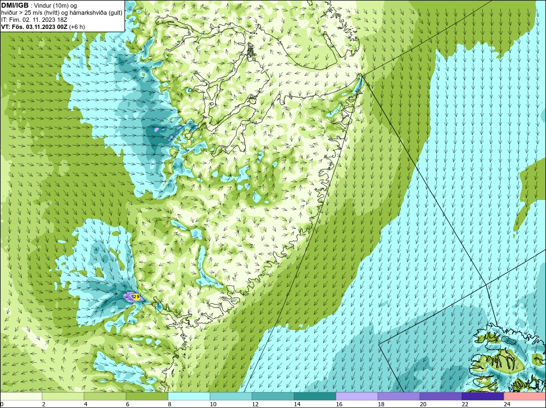The width and height of the screenshot is (546, 408).
Task: Click the legend tick label 0
Action: [2, 404]
